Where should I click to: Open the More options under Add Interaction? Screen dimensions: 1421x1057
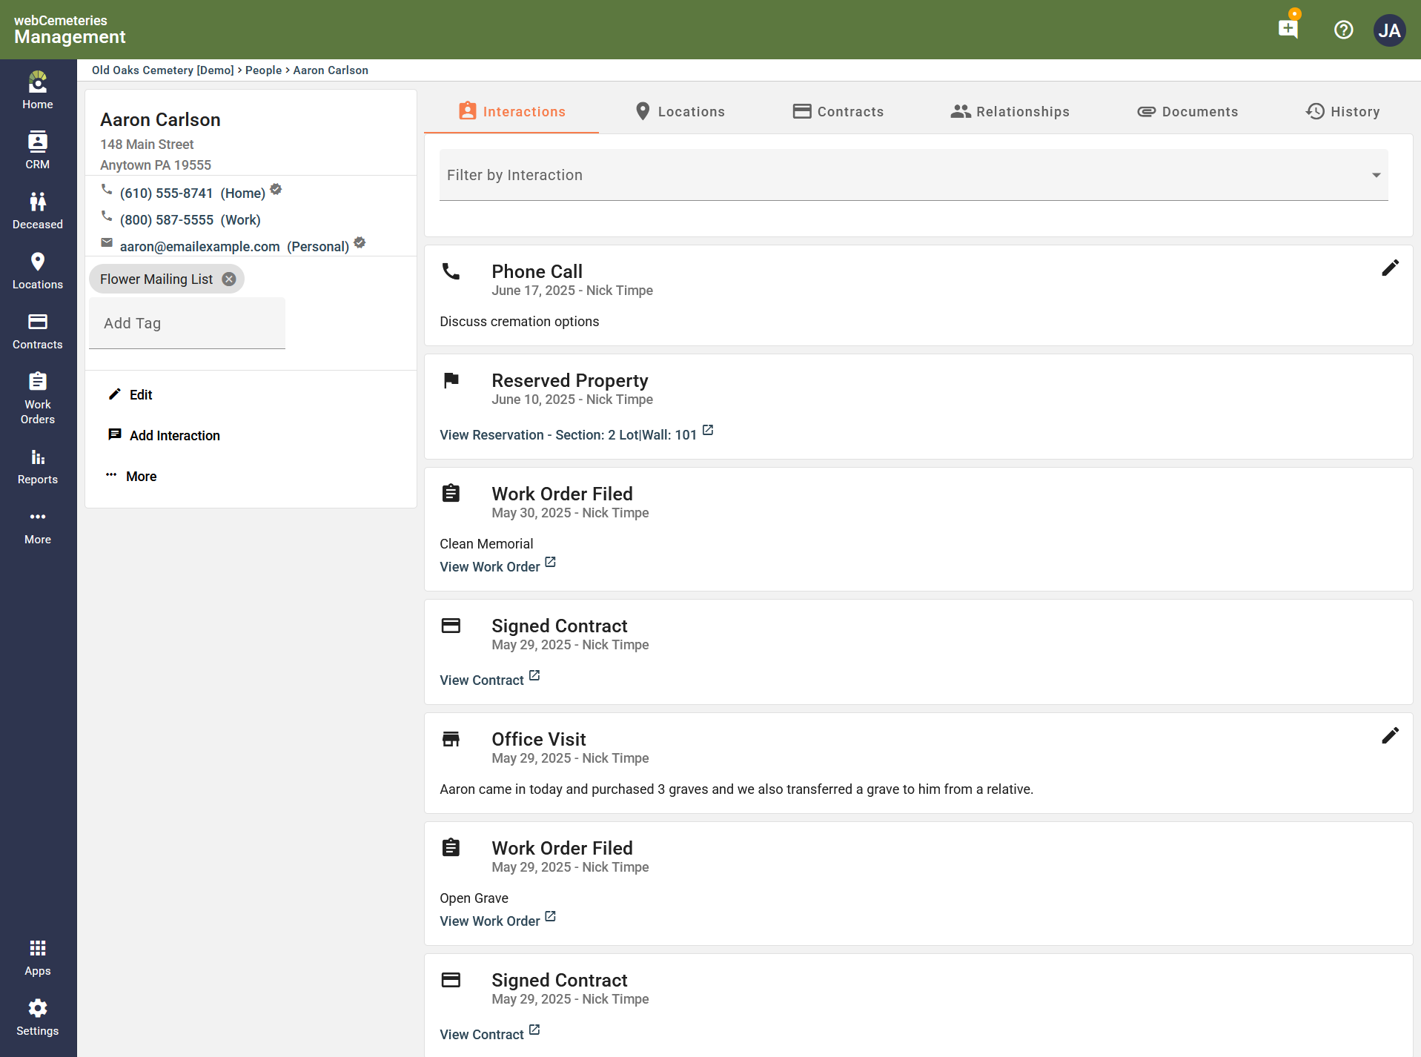pos(141,476)
